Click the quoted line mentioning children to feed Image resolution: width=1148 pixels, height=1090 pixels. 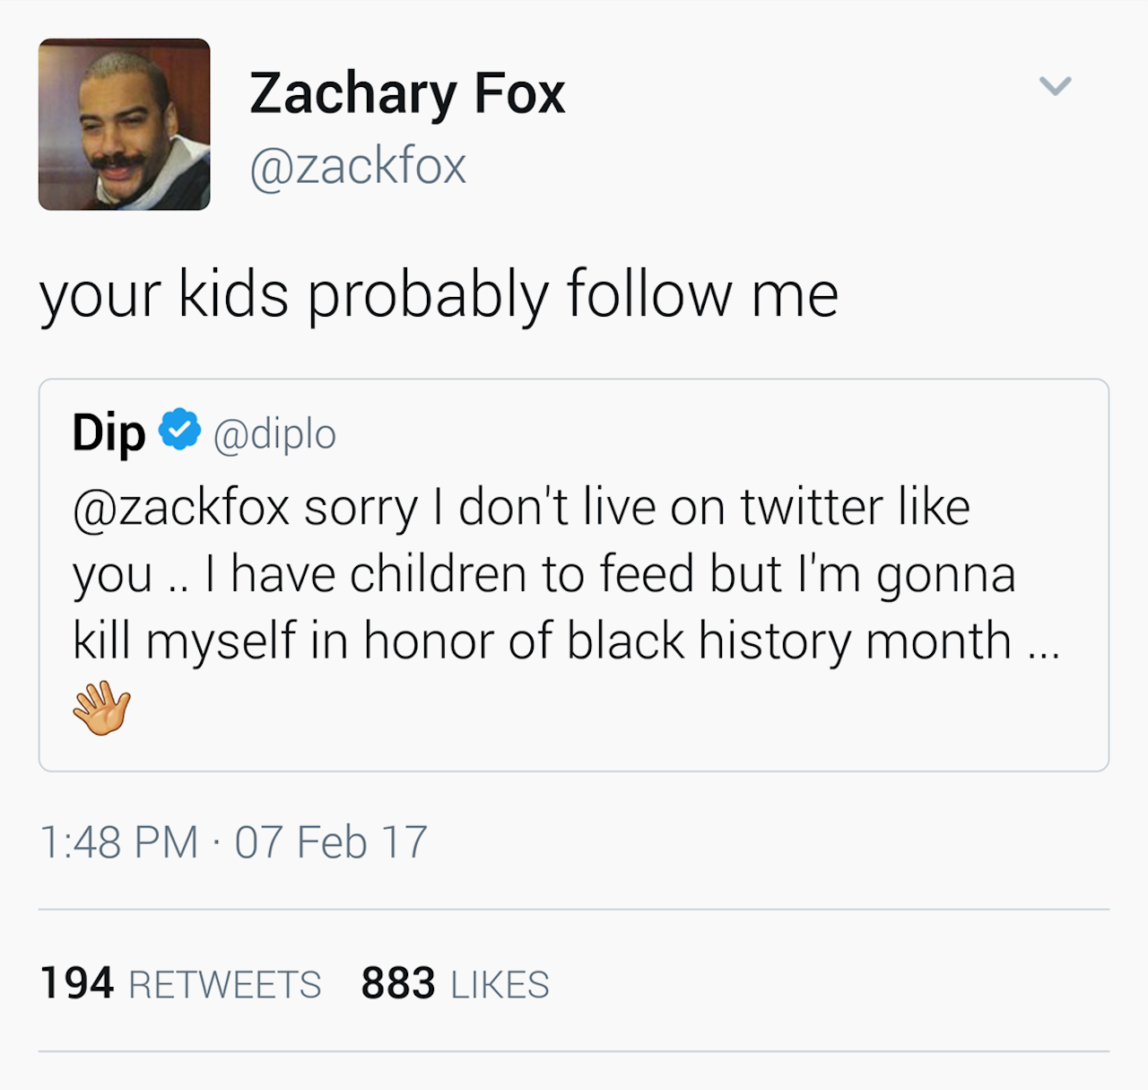(544, 574)
